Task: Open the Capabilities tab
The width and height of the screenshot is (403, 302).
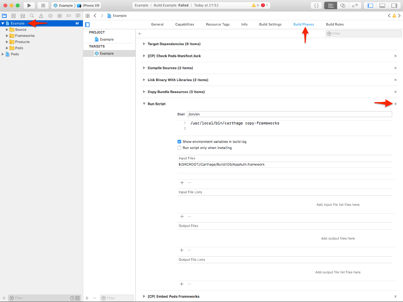Action: 185,24
